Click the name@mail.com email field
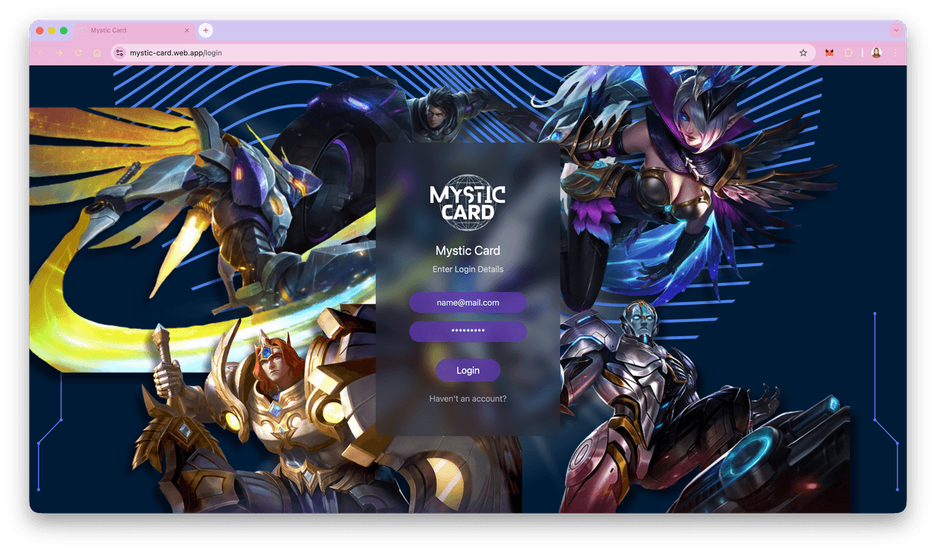 click(468, 302)
